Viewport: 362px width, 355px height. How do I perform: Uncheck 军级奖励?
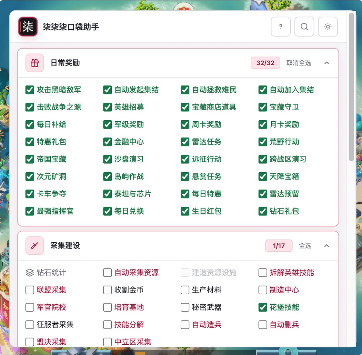[x=107, y=124]
